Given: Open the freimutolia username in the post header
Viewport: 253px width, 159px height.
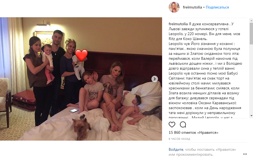Looking at the screenshot, I should pos(192,7).
